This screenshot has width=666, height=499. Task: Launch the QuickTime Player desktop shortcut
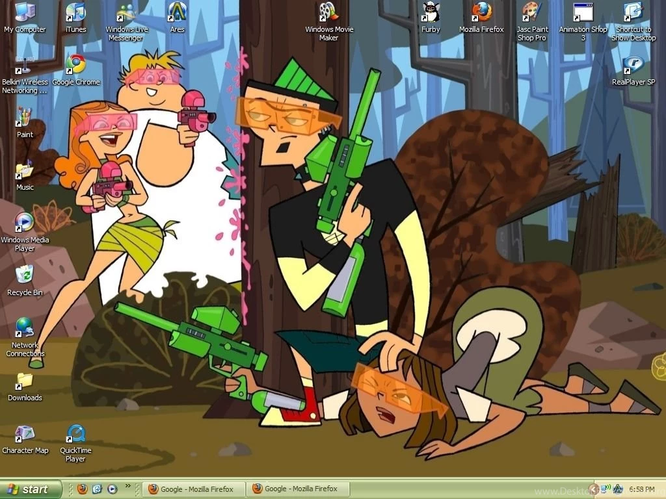[x=75, y=443]
